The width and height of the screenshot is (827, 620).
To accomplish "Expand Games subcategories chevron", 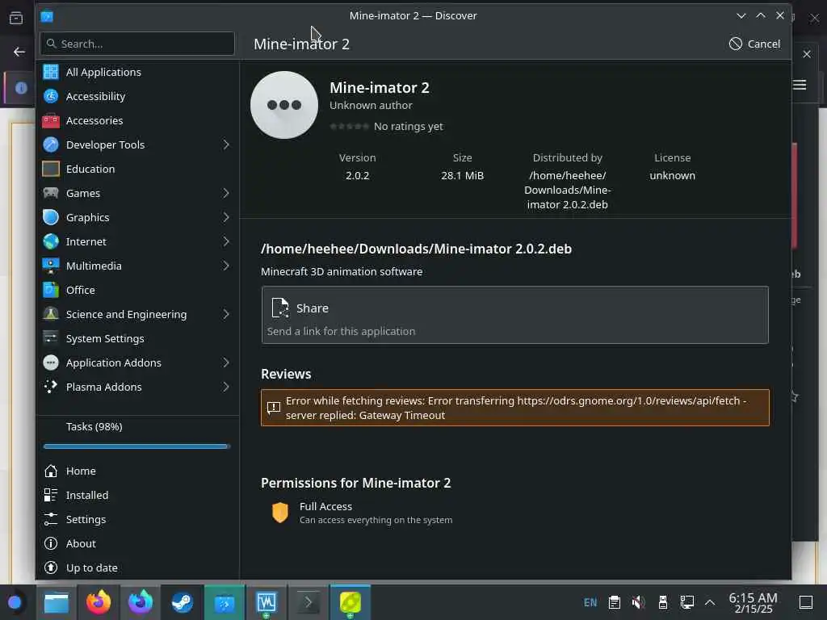I will [x=226, y=193].
